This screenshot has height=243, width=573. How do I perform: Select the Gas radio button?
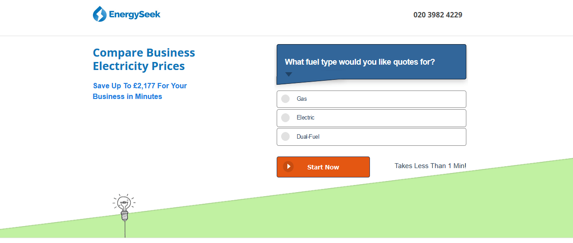(x=286, y=99)
